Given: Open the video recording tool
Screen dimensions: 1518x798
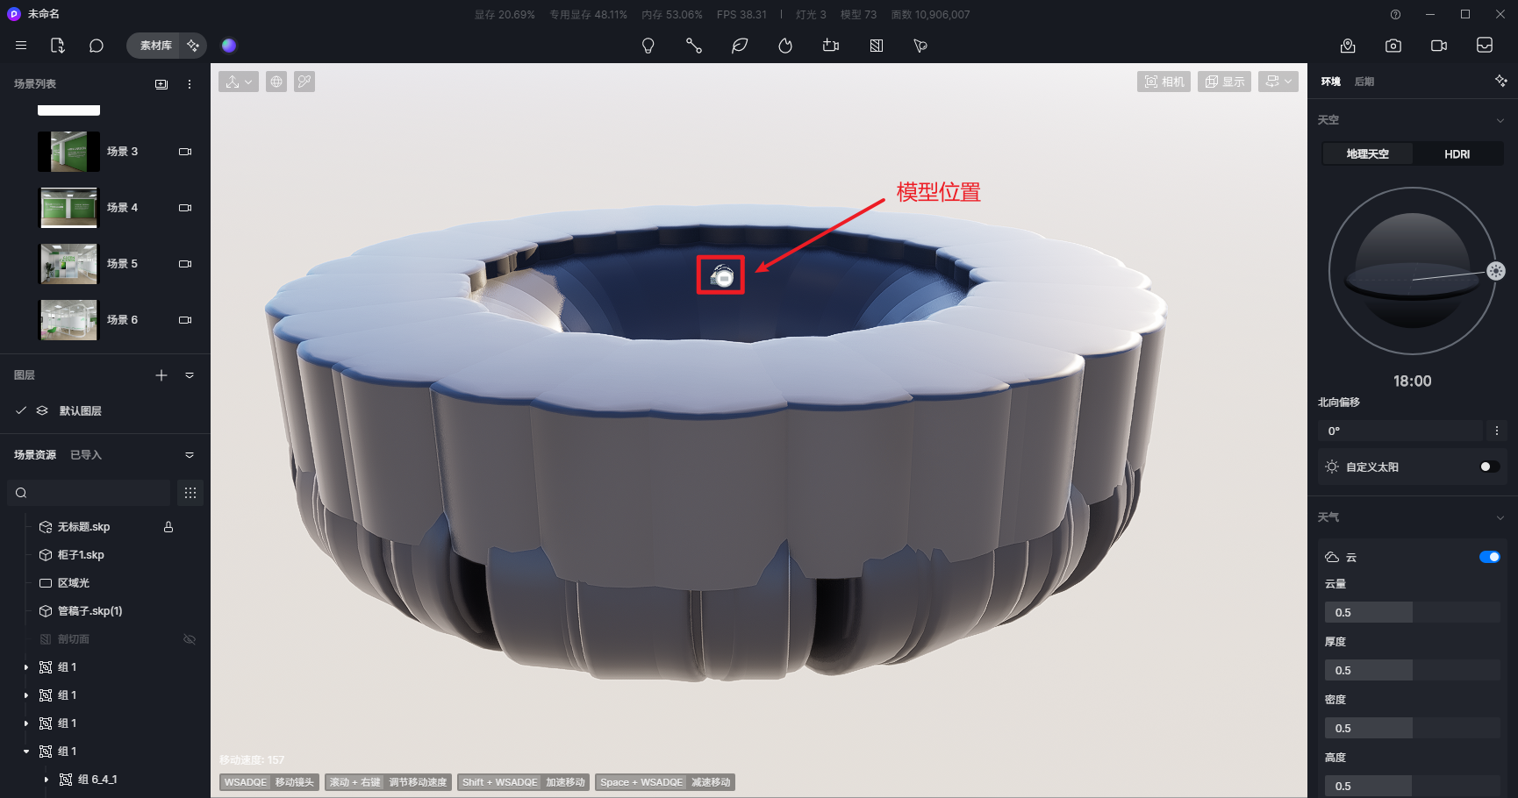Looking at the screenshot, I should (1439, 46).
